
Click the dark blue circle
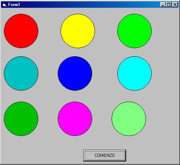(x=75, y=73)
